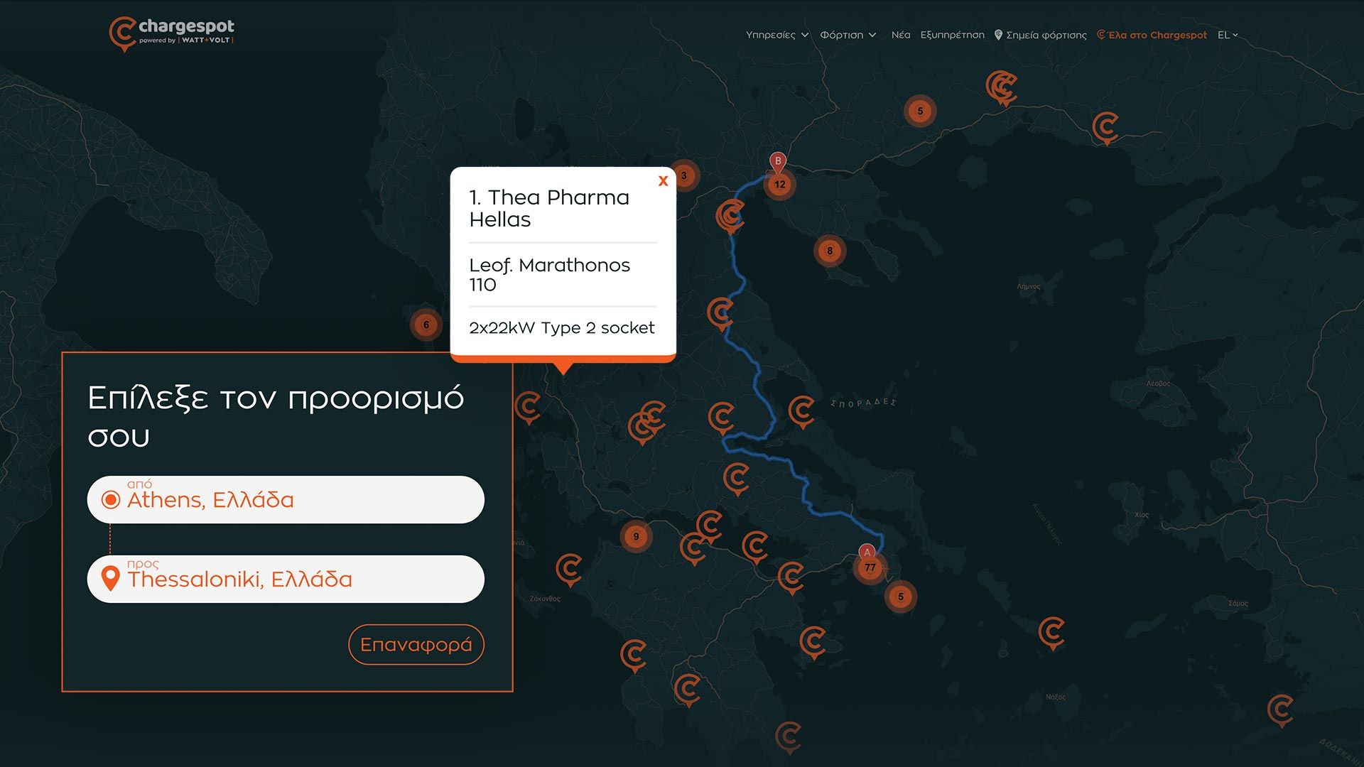Select the charger marker just below cluster 12

pos(730,216)
